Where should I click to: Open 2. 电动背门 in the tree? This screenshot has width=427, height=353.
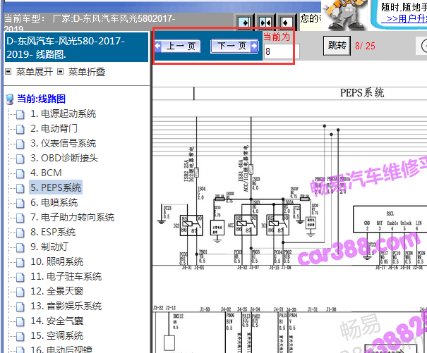(x=54, y=128)
